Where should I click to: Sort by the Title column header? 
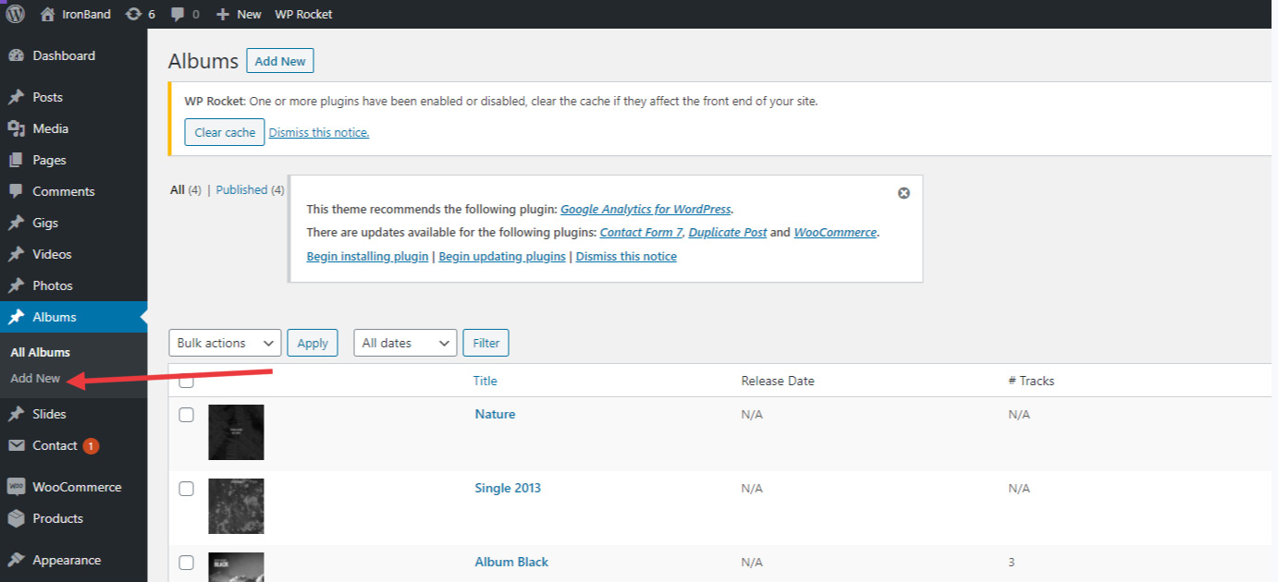tap(485, 381)
